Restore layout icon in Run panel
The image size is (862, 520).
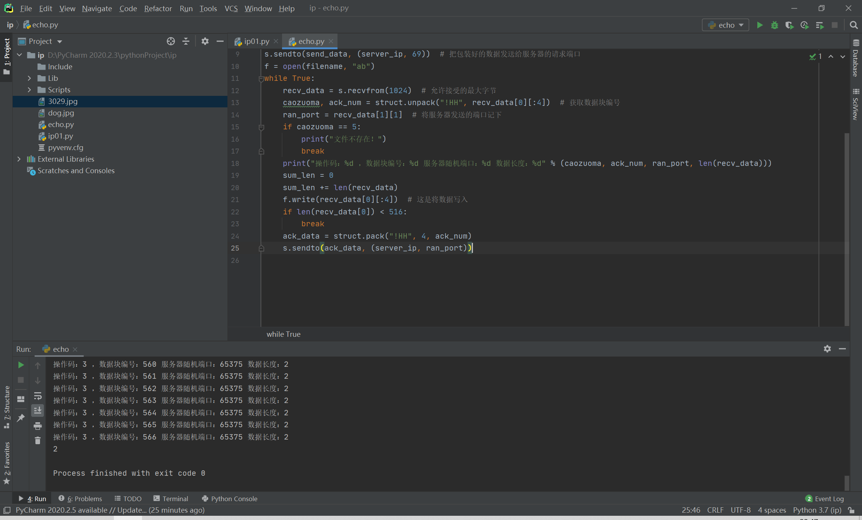(x=21, y=399)
